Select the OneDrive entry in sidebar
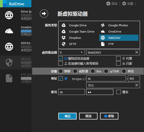Image resolution: width=144 pixels, height=132 pixels. (x=16, y=31)
